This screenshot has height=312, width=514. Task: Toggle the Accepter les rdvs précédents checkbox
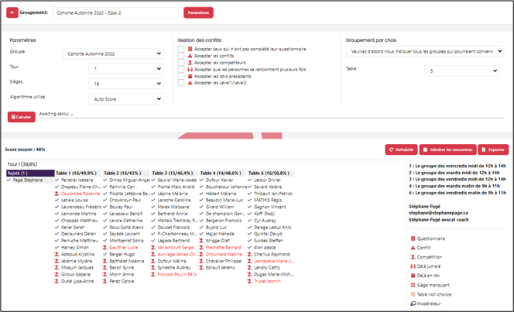pos(181,77)
